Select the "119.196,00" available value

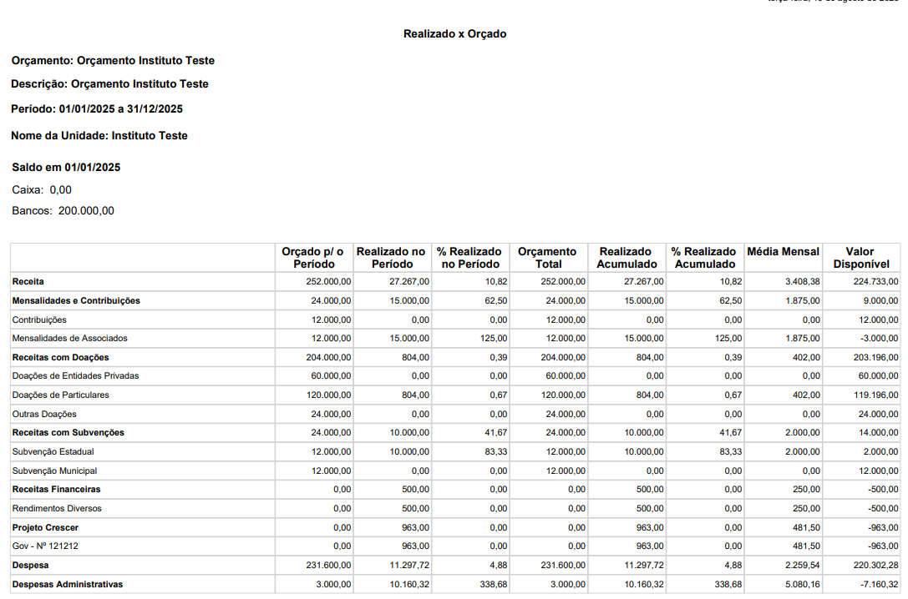(x=875, y=395)
